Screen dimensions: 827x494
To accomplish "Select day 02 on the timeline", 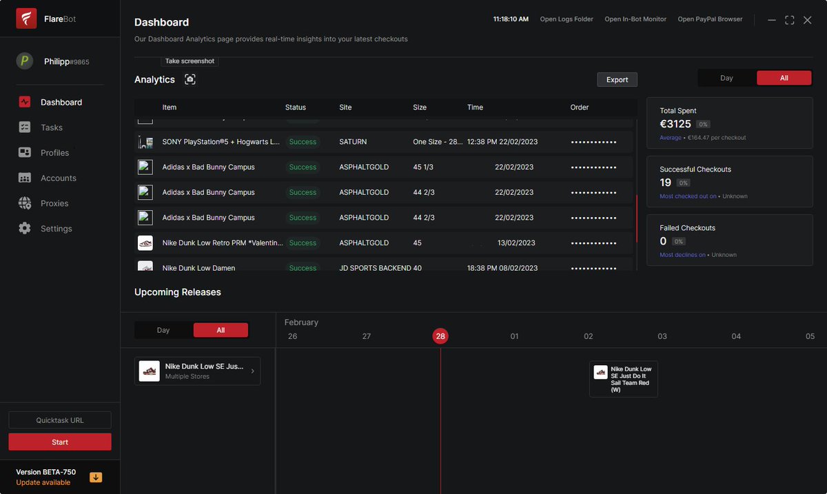I will (x=588, y=336).
